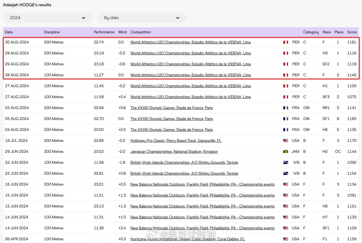
Task: Click the Performance column header
Action: click(x=104, y=32)
